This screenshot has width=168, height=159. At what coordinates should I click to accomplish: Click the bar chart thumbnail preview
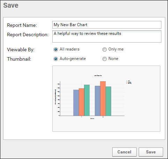(x=106, y=99)
